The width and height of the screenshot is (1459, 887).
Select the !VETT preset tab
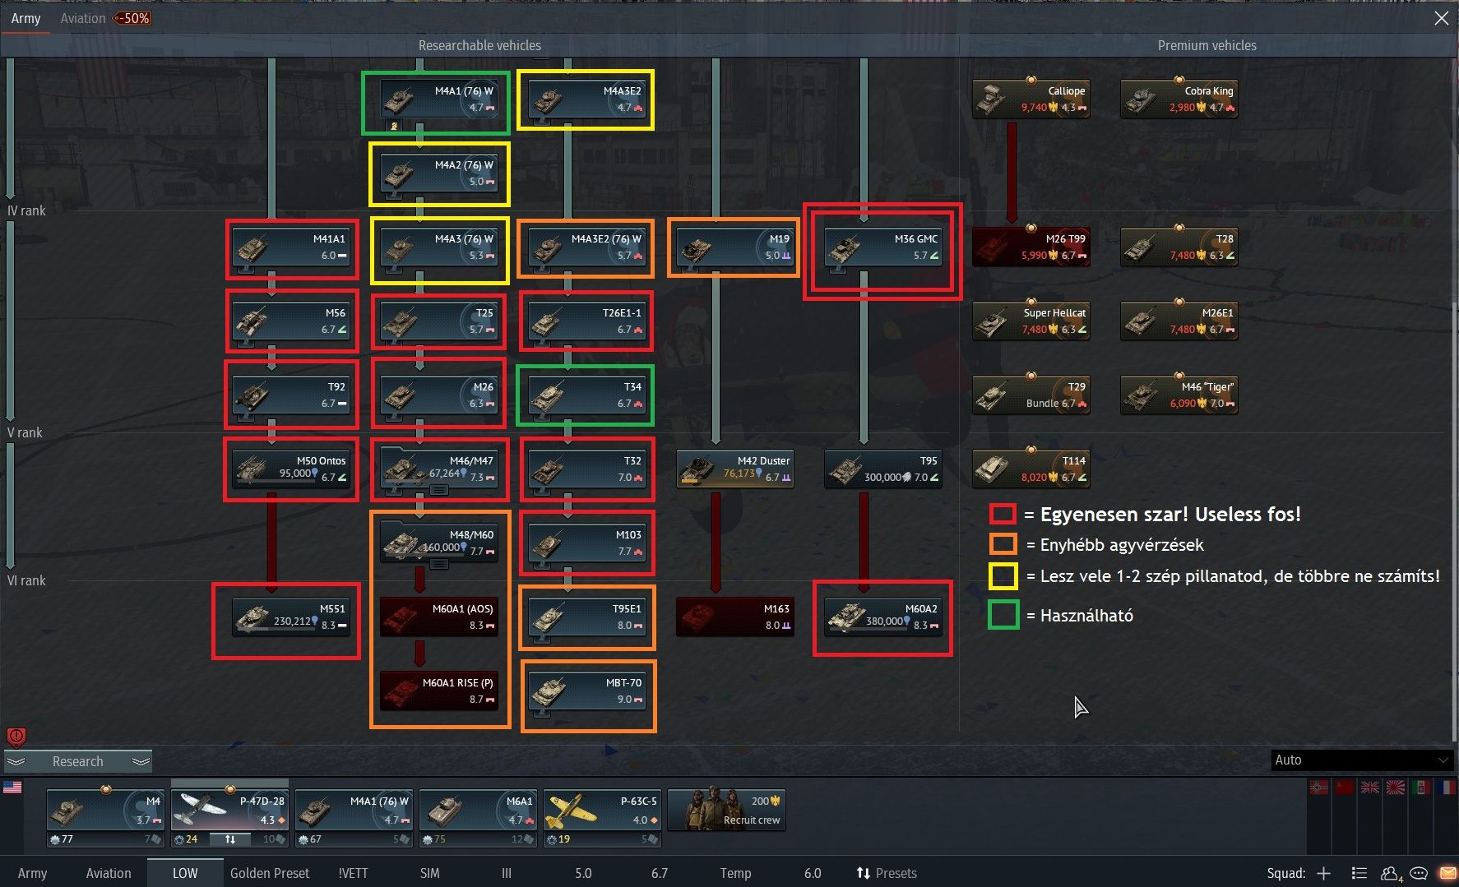pos(354,873)
